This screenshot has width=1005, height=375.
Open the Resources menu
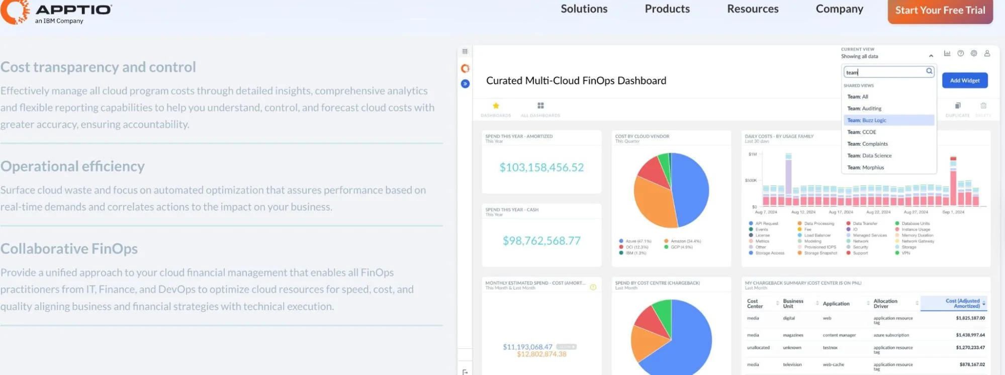(x=753, y=9)
